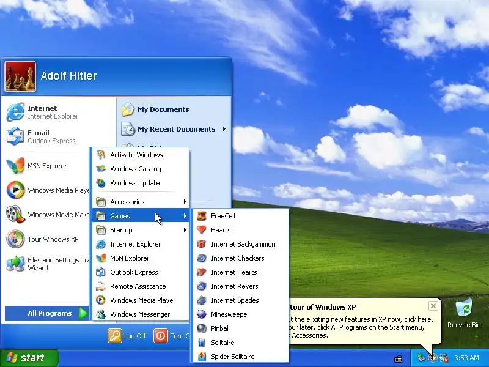Close the Windows XP tour balloon
Screen dimensions: 489x367
pyautogui.click(x=433, y=306)
